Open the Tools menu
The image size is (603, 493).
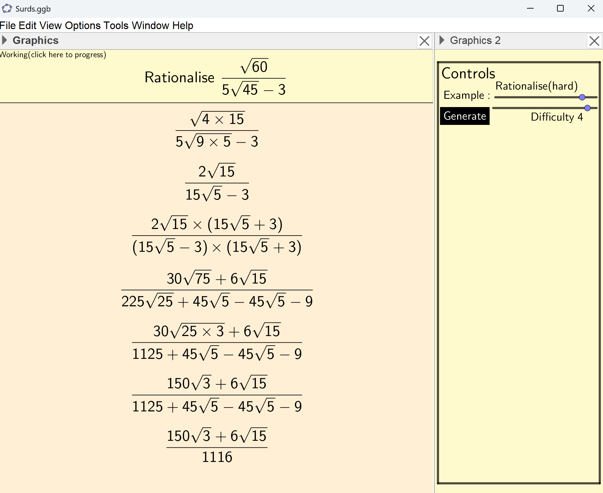click(x=116, y=25)
